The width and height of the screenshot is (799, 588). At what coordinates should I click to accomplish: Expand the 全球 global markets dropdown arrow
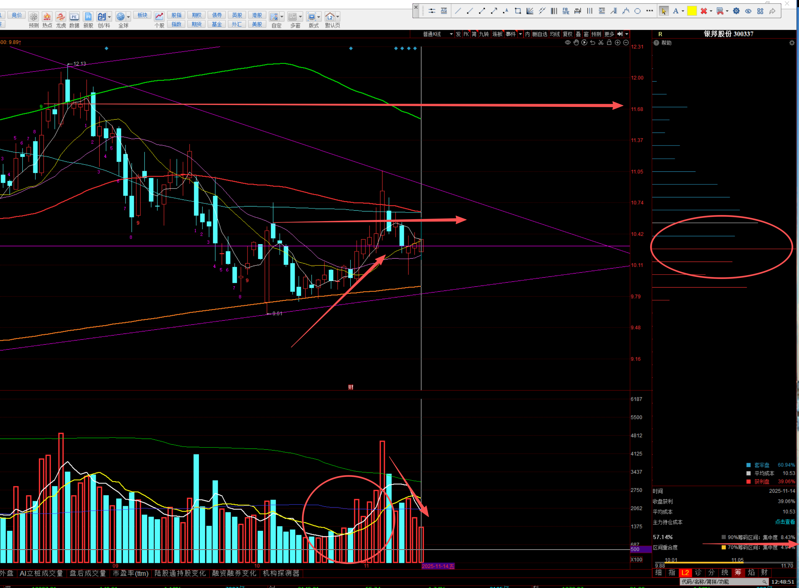[128, 16]
